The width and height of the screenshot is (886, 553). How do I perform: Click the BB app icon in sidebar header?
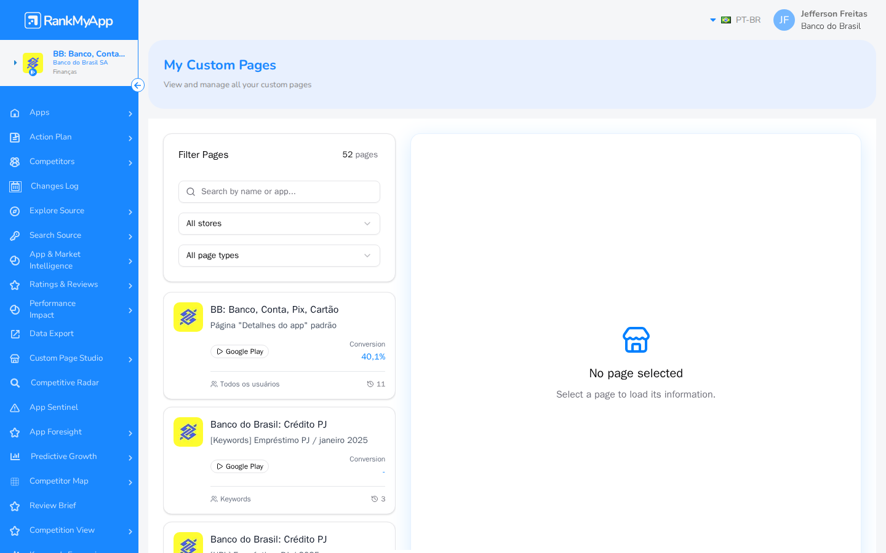[x=33, y=63]
